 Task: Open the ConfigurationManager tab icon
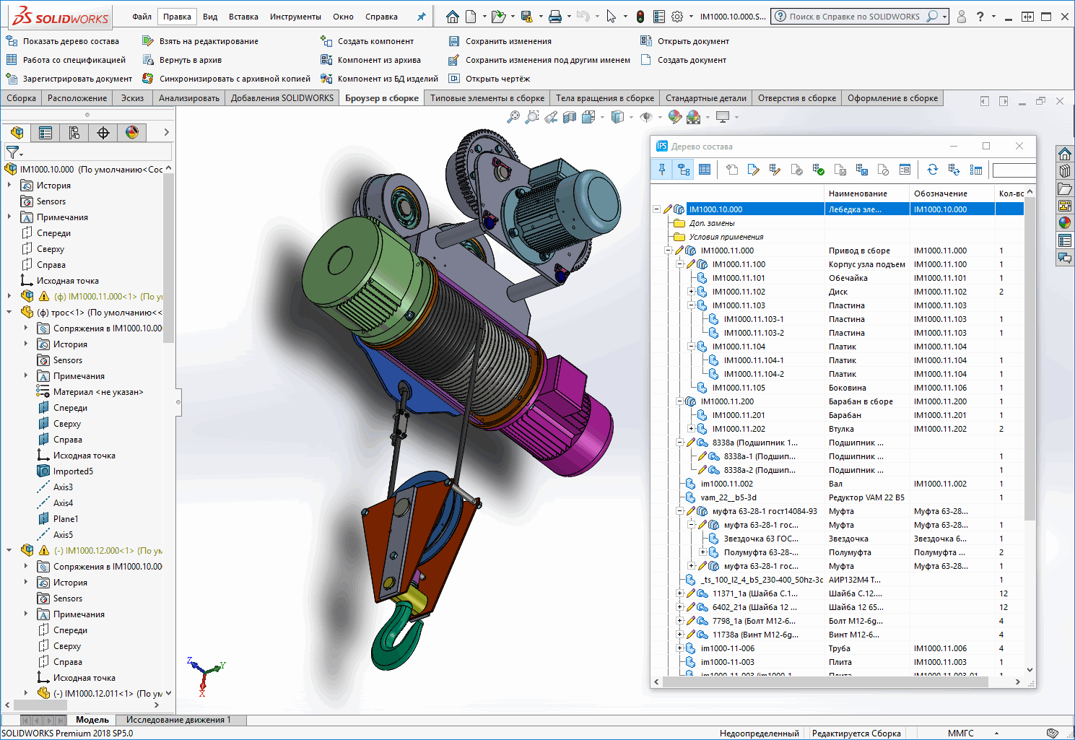pos(74,133)
